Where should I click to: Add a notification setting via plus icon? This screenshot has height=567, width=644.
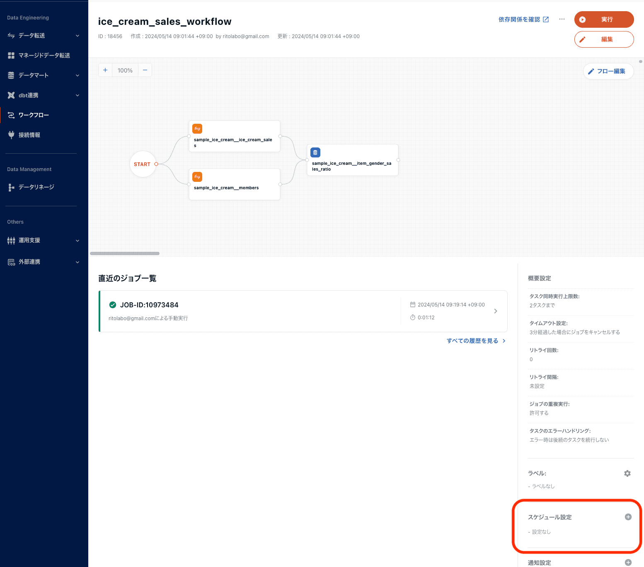pos(628,562)
